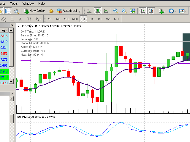
Task: Toggle chart shift button
Action: (x=151, y=11)
